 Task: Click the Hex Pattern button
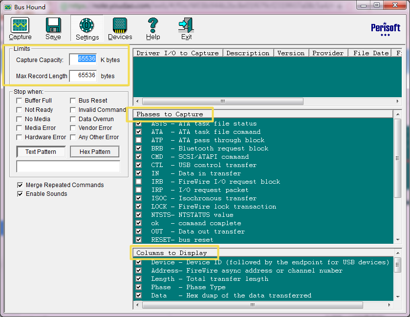pyautogui.click(x=95, y=152)
